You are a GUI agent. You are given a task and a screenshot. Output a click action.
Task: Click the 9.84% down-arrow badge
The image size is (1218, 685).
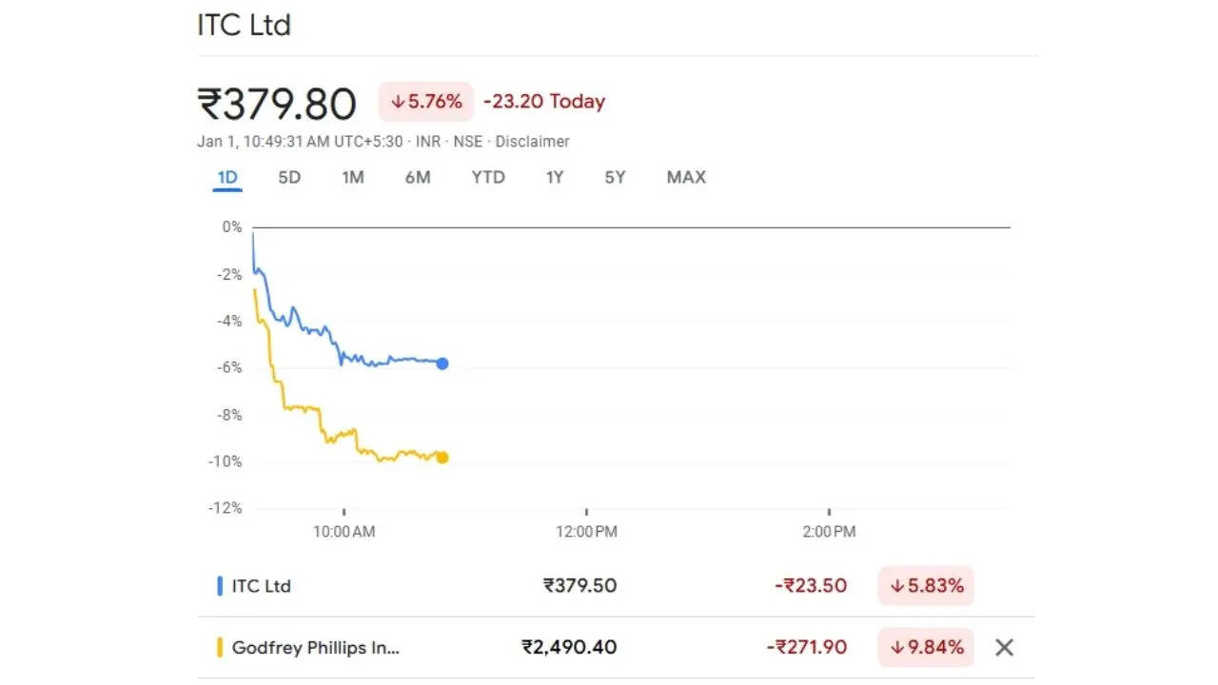926,648
